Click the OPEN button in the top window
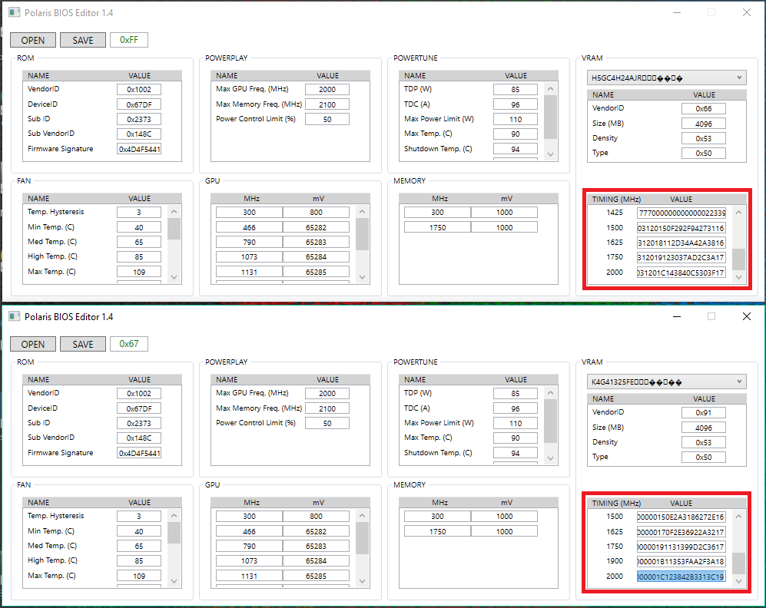This screenshot has width=766, height=608. coord(33,40)
